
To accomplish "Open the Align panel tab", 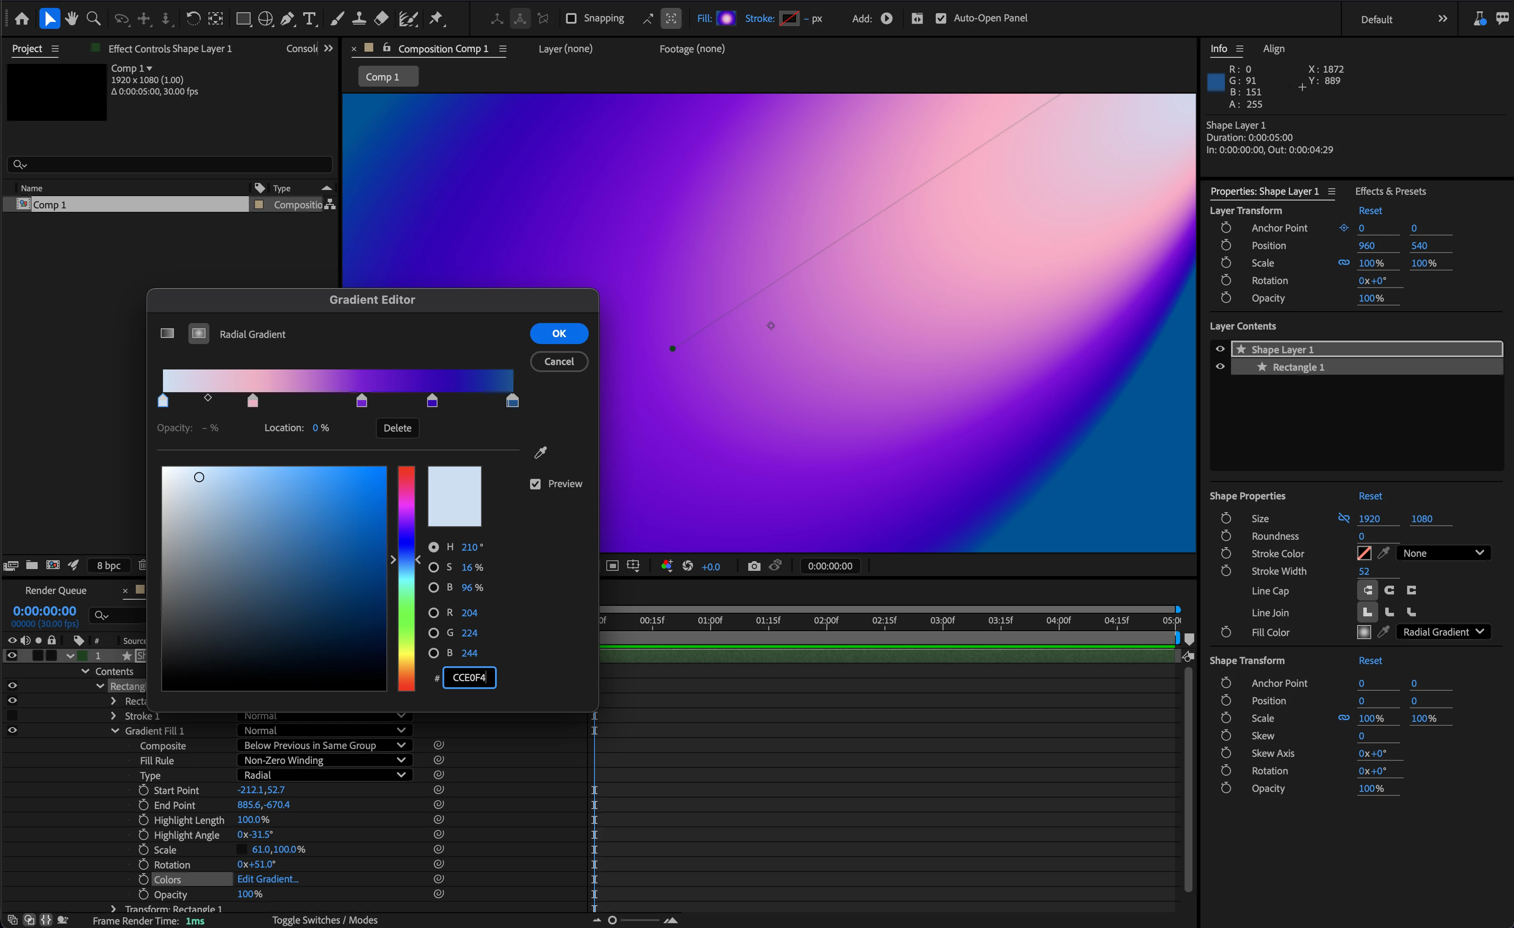I will point(1273,49).
